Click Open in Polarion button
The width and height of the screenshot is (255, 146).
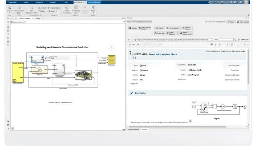click(186, 28)
